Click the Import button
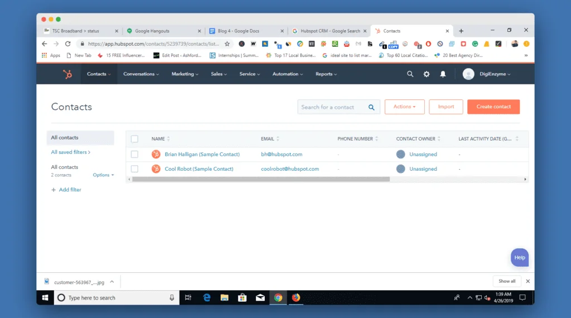The height and width of the screenshot is (318, 571). point(446,107)
